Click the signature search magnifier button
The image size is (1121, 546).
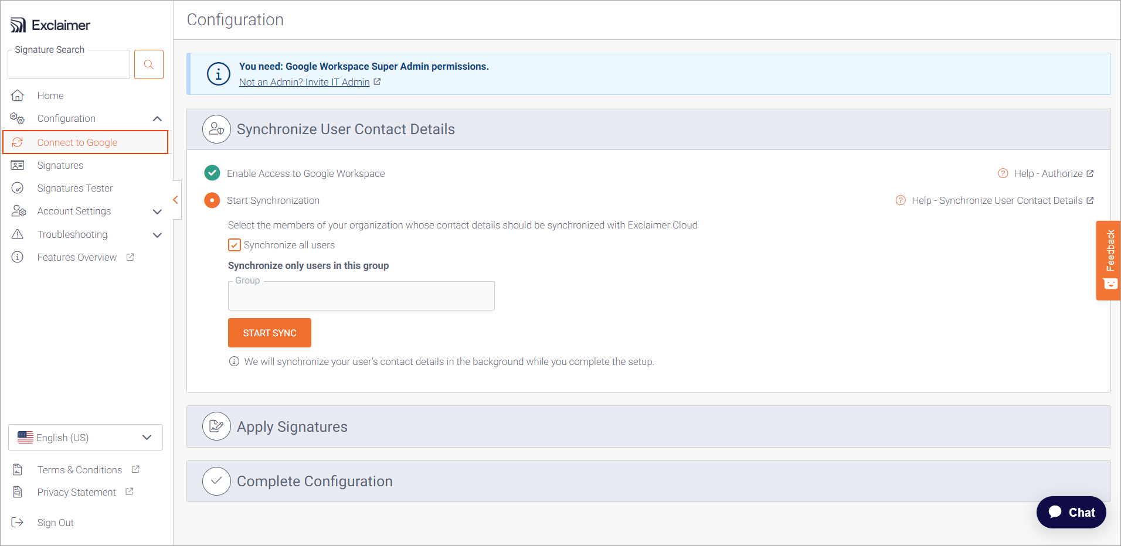pos(149,64)
